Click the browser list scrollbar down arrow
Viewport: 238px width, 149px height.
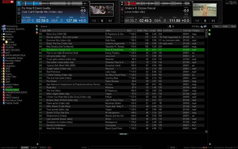tap(206, 132)
